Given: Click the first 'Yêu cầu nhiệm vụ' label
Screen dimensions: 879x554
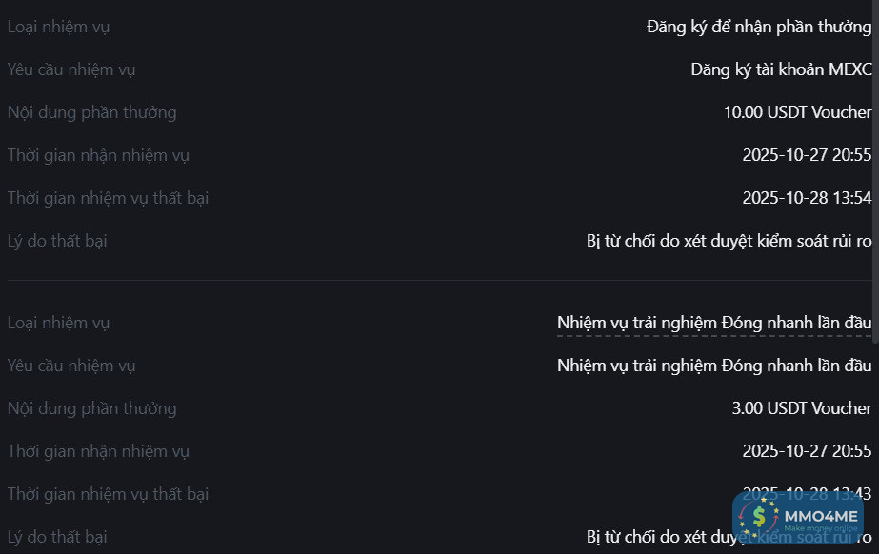Looking at the screenshot, I should tap(71, 69).
